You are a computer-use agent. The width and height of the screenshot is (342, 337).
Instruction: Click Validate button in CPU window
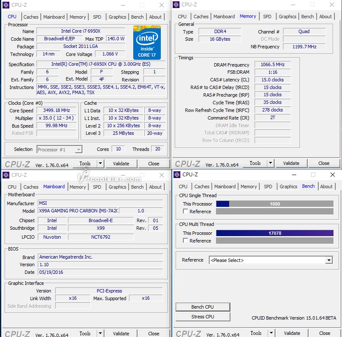tap(121, 164)
